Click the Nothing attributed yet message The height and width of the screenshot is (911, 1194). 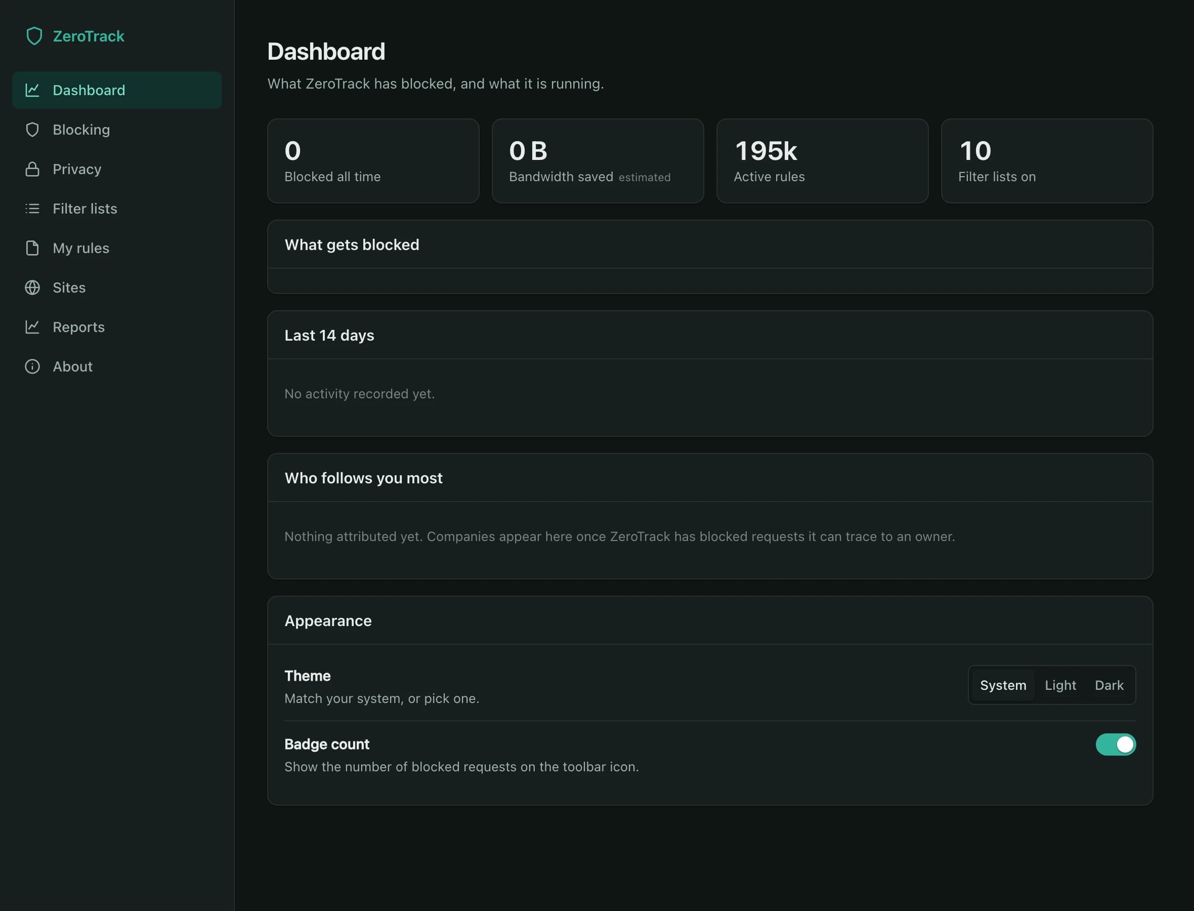[x=619, y=536]
